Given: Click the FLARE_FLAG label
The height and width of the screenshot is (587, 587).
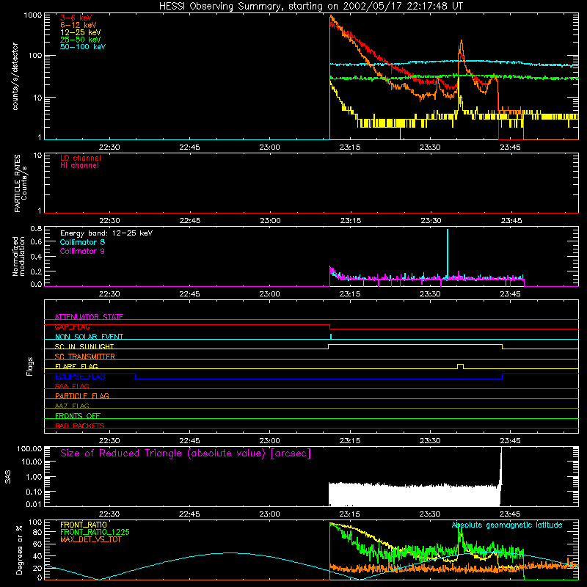Looking at the screenshot, I should pos(76,366).
